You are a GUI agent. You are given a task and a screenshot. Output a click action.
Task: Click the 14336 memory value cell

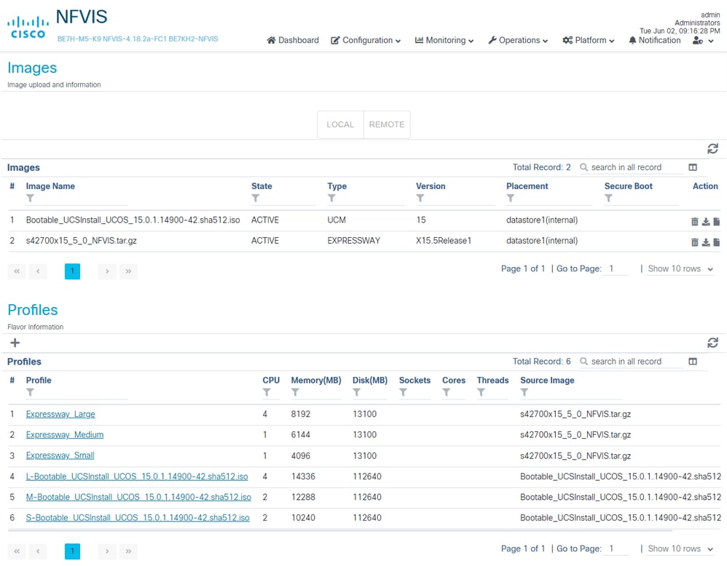[303, 477]
